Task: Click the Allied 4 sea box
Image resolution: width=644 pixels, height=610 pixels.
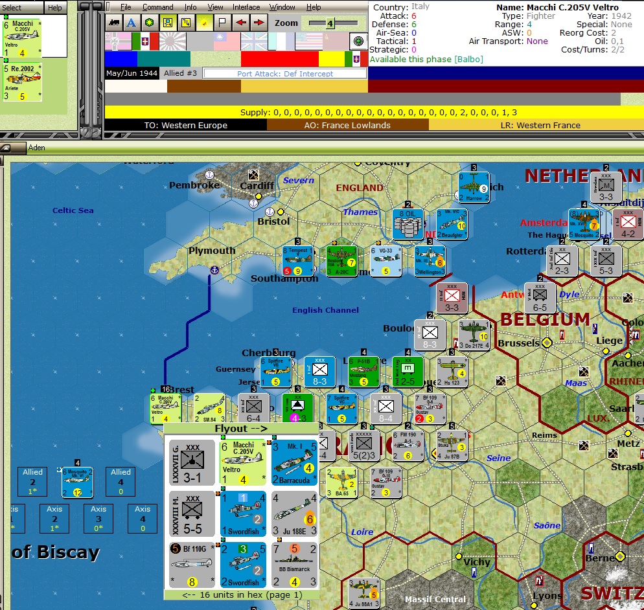Action: pos(121,481)
